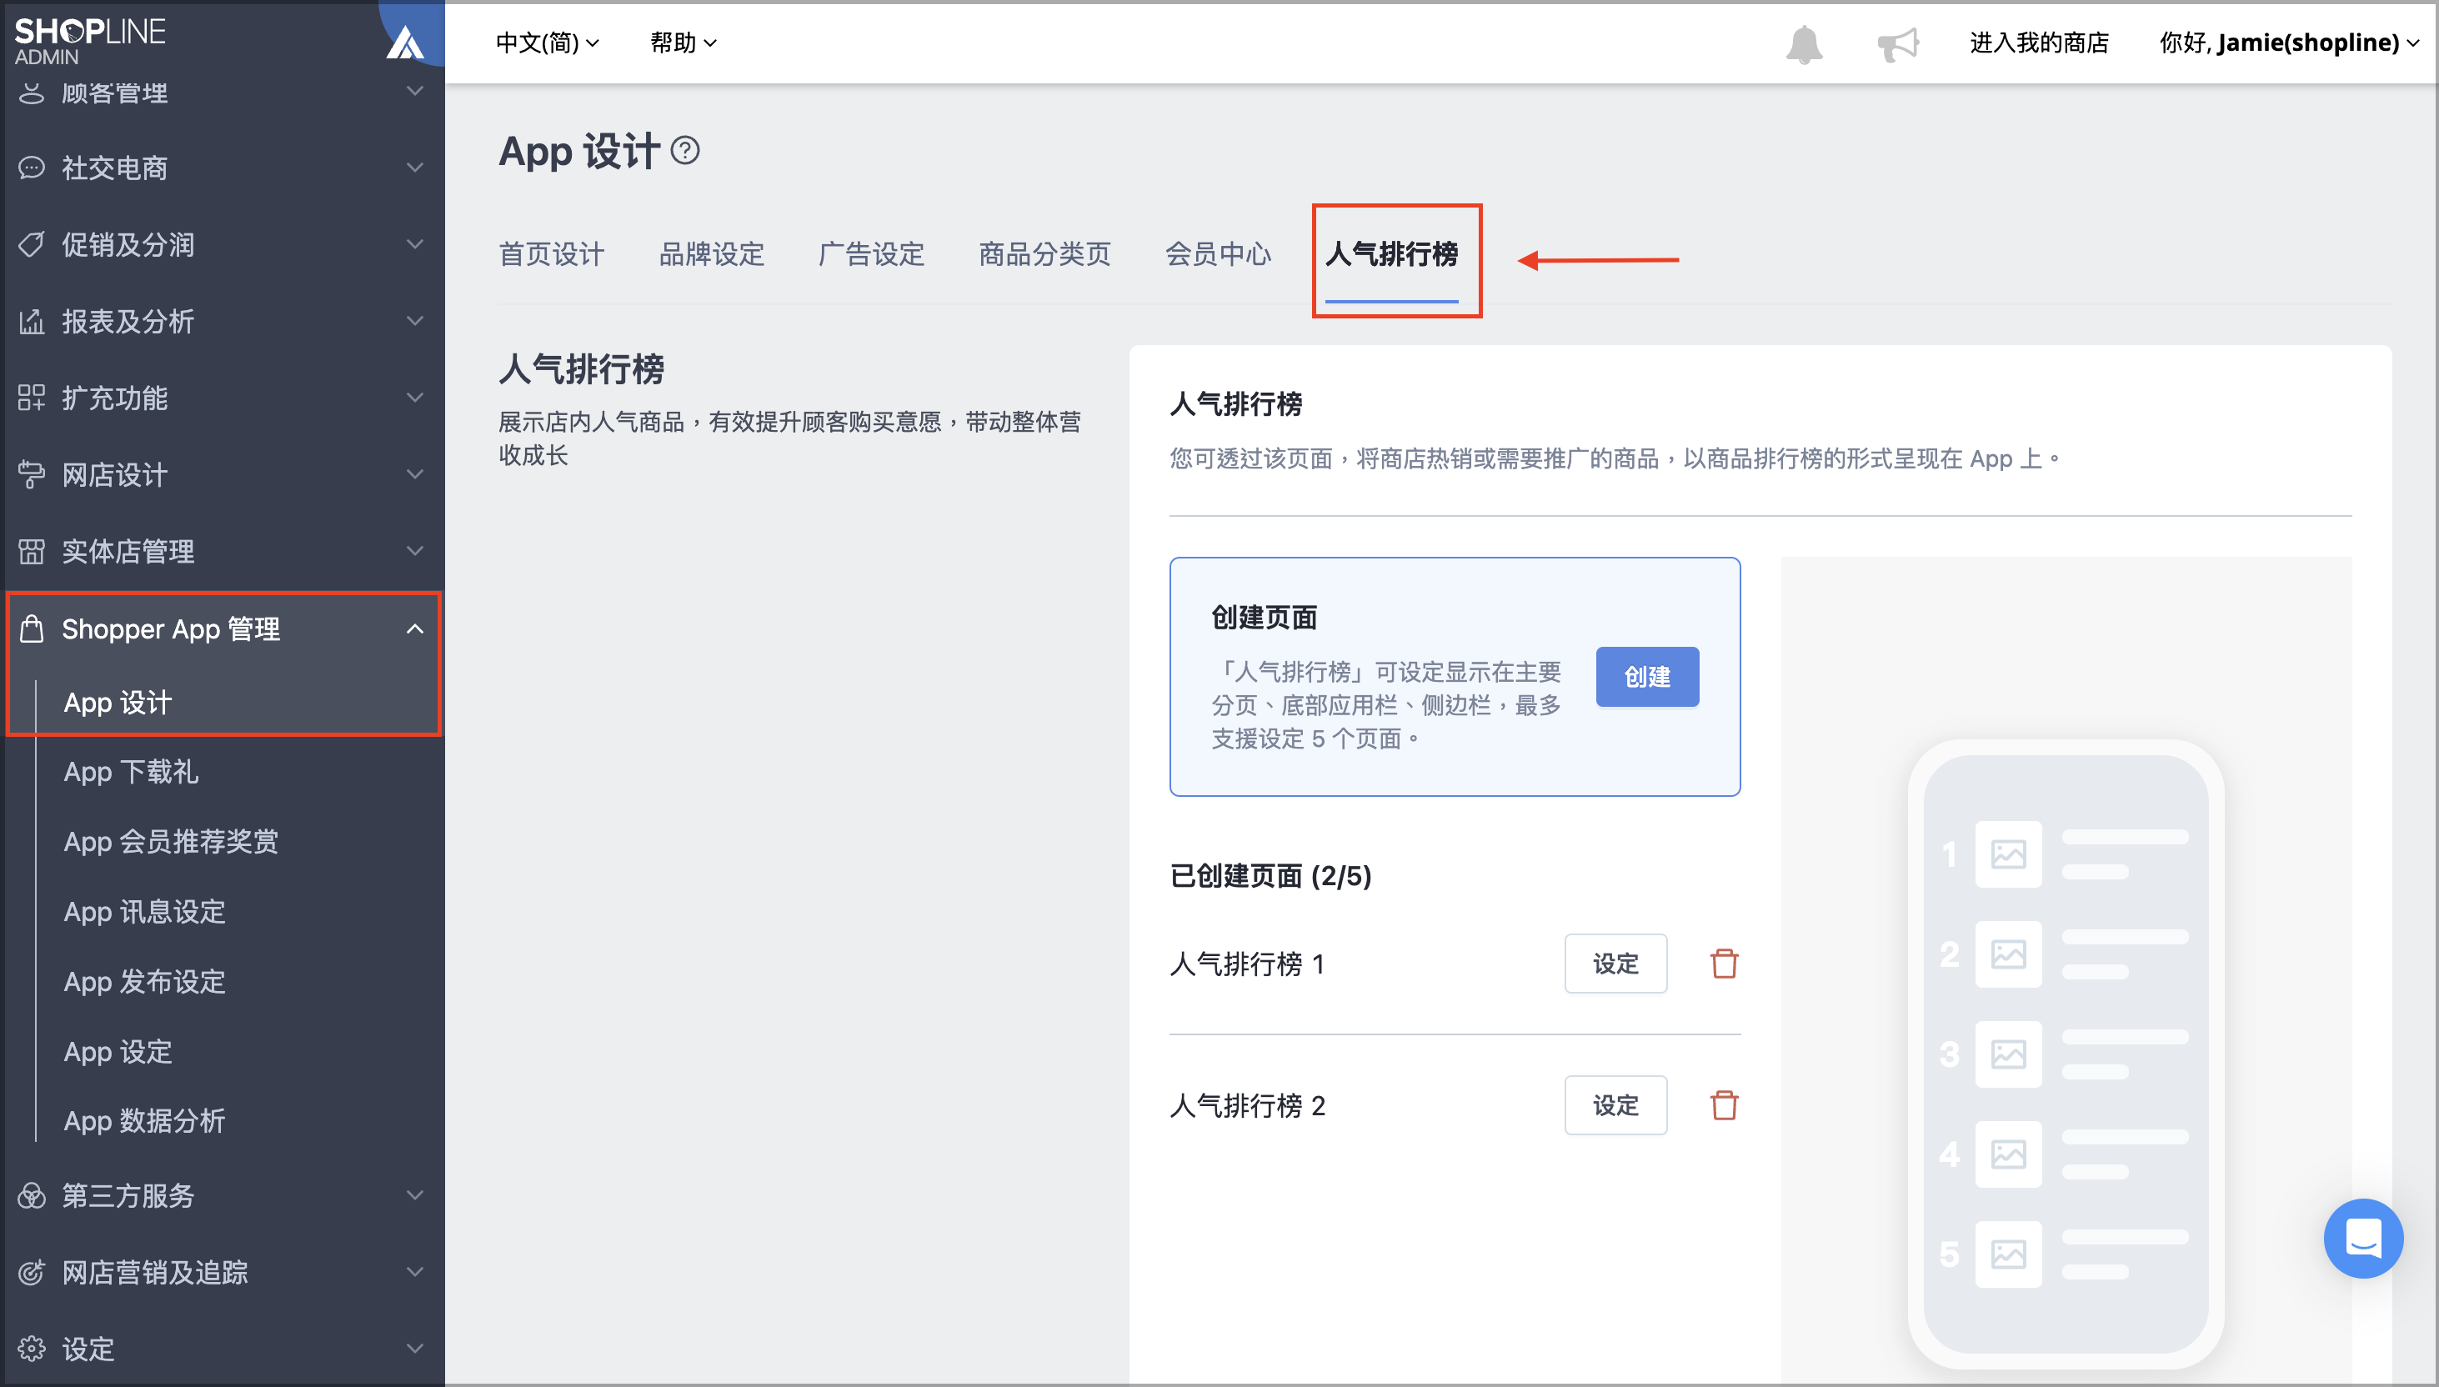This screenshot has width=2439, height=1387.
Task: Click the blue 创建 button
Action: coord(1646,676)
